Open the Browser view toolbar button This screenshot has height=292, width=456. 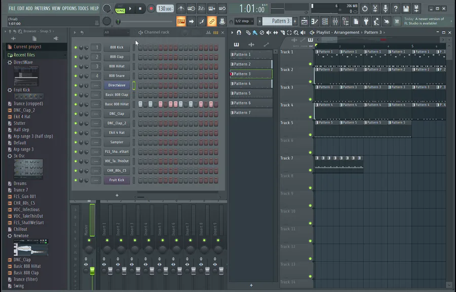tap(346, 21)
